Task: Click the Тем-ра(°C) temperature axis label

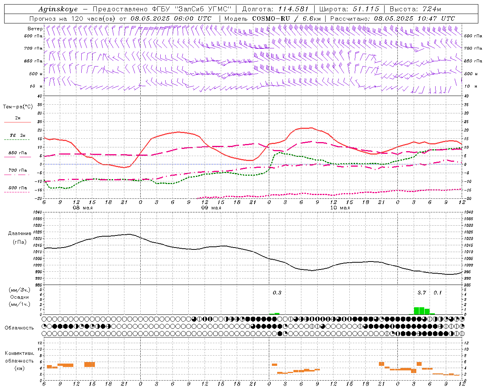Action: pyautogui.click(x=18, y=107)
